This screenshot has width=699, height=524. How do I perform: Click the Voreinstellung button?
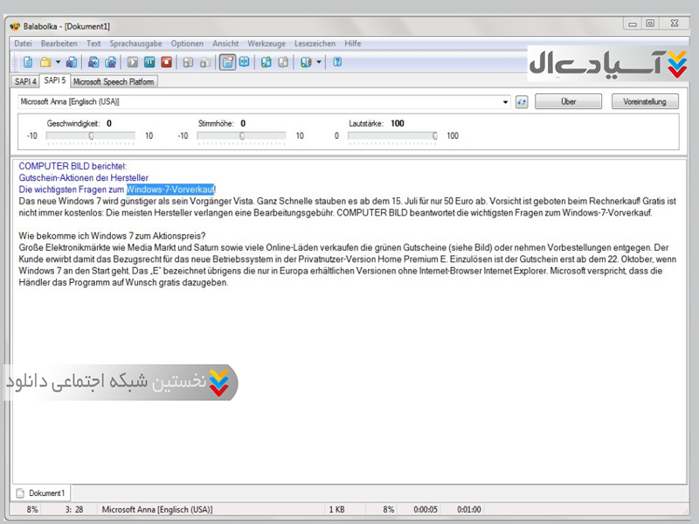tap(645, 101)
